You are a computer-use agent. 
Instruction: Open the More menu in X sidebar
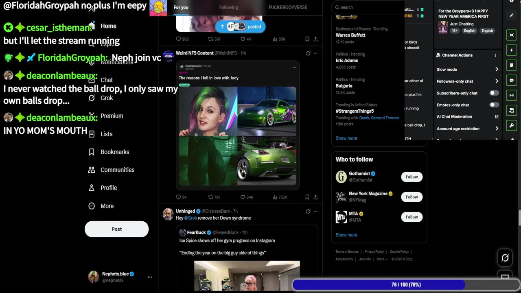tap(101, 206)
